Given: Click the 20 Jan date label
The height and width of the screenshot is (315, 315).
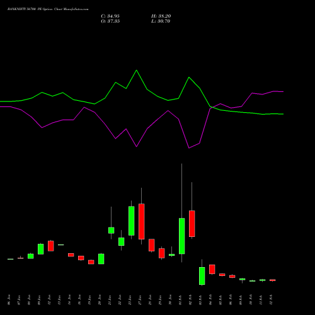Looking at the screenshot, I should tap(100, 300).
